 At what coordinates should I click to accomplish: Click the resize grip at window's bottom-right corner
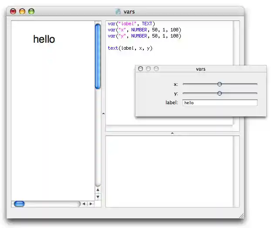coord(241,215)
